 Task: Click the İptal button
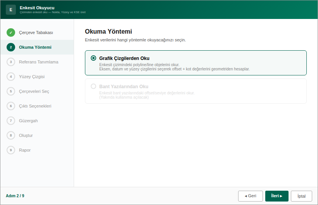click(x=301, y=196)
